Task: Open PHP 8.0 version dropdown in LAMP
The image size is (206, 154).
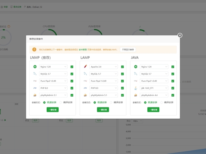Action: click(104, 88)
